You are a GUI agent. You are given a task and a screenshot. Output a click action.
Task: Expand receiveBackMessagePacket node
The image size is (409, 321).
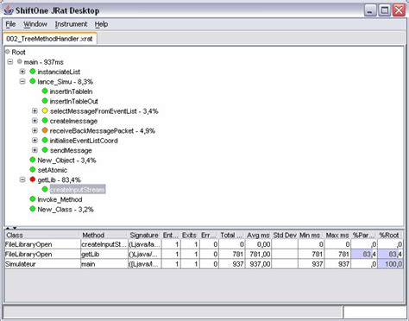click(x=35, y=130)
